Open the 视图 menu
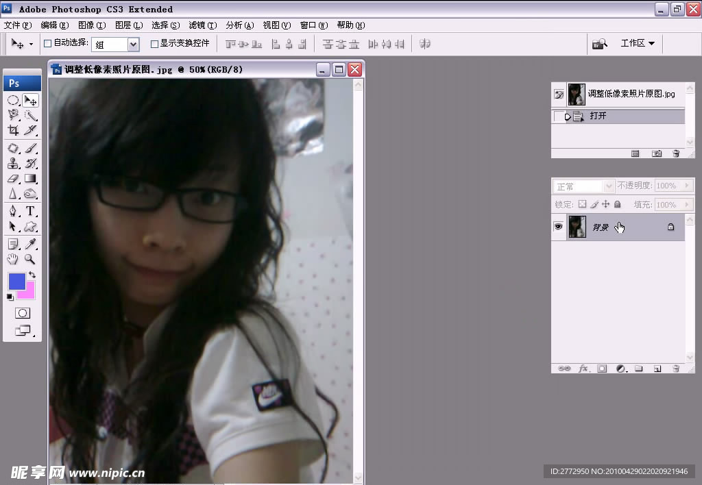Viewport: 702px width, 485px height. [x=277, y=25]
